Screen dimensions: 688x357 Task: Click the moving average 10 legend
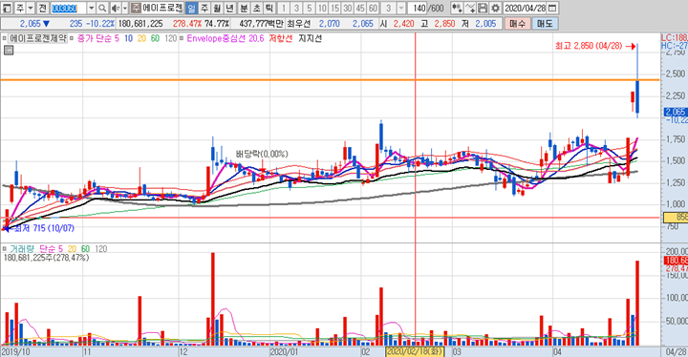(128, 38)
